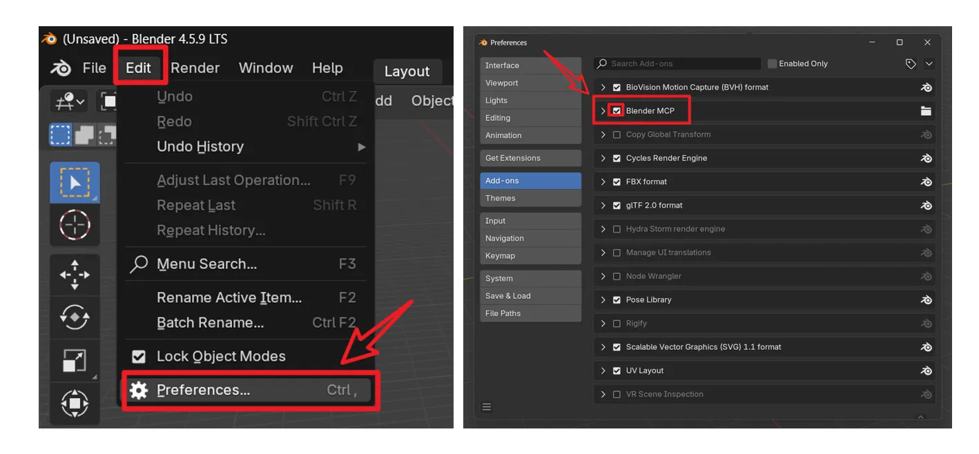This screenshot has width=979, height=454.
Task: Activate the Transform tool icon
Action: click(x=75, y=403)
